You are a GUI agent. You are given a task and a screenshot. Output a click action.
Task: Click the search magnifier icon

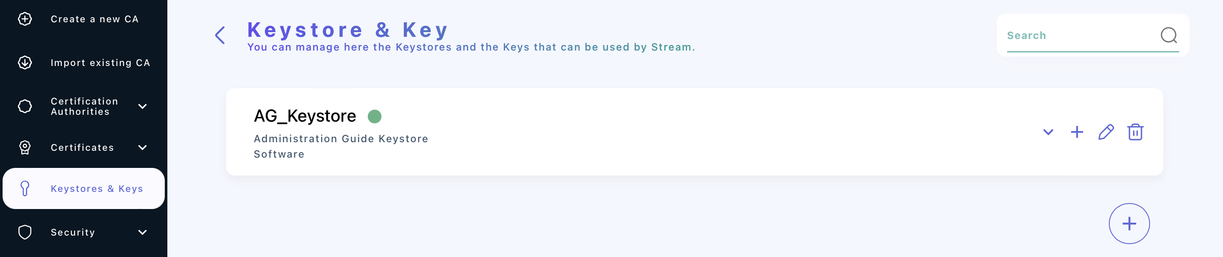[x=1169, y=36]
